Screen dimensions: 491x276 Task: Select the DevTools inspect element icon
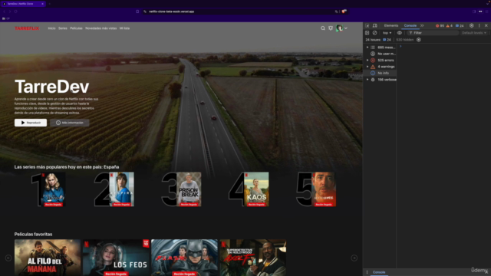[x=367, y=25]
